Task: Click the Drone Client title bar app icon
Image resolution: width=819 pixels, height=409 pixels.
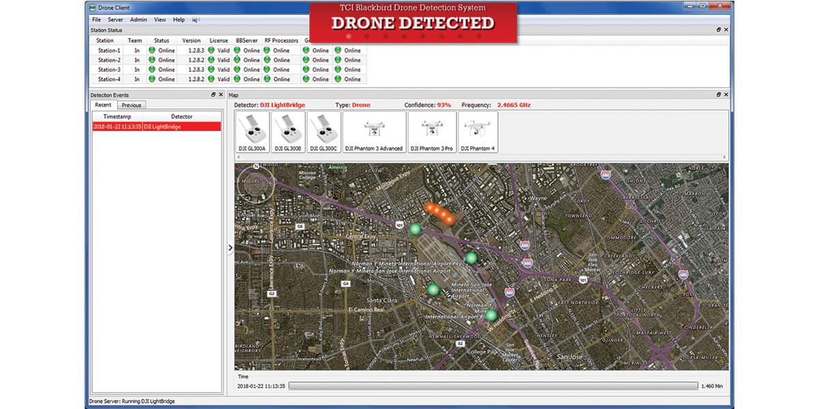Action: [93, 7]
